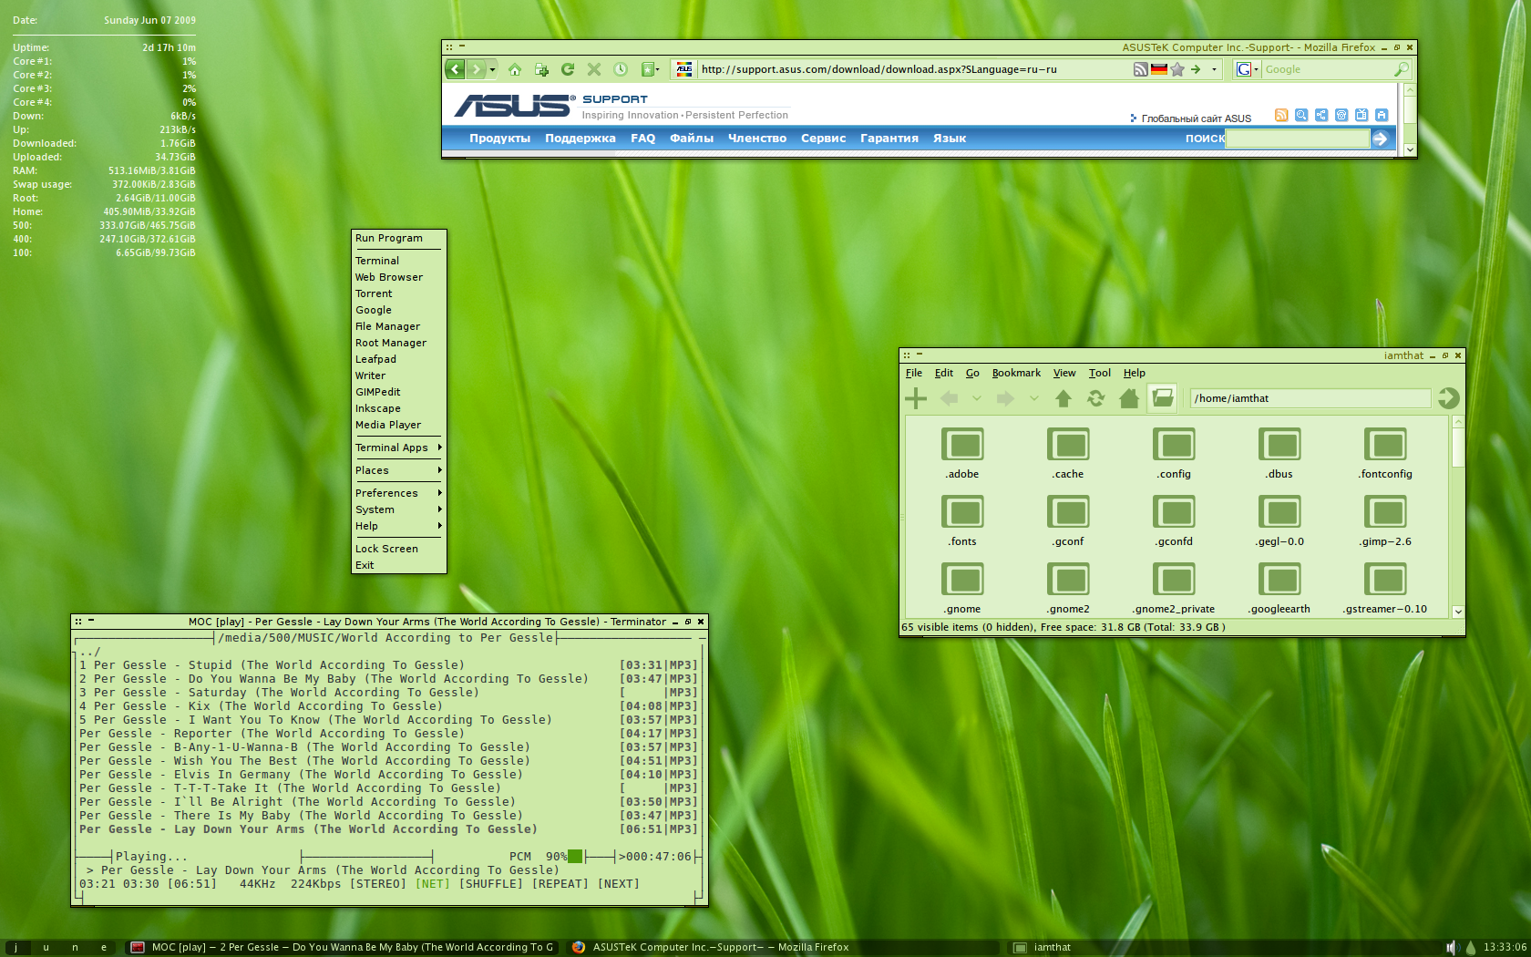Go back in Firefox history

pos(455,69)
